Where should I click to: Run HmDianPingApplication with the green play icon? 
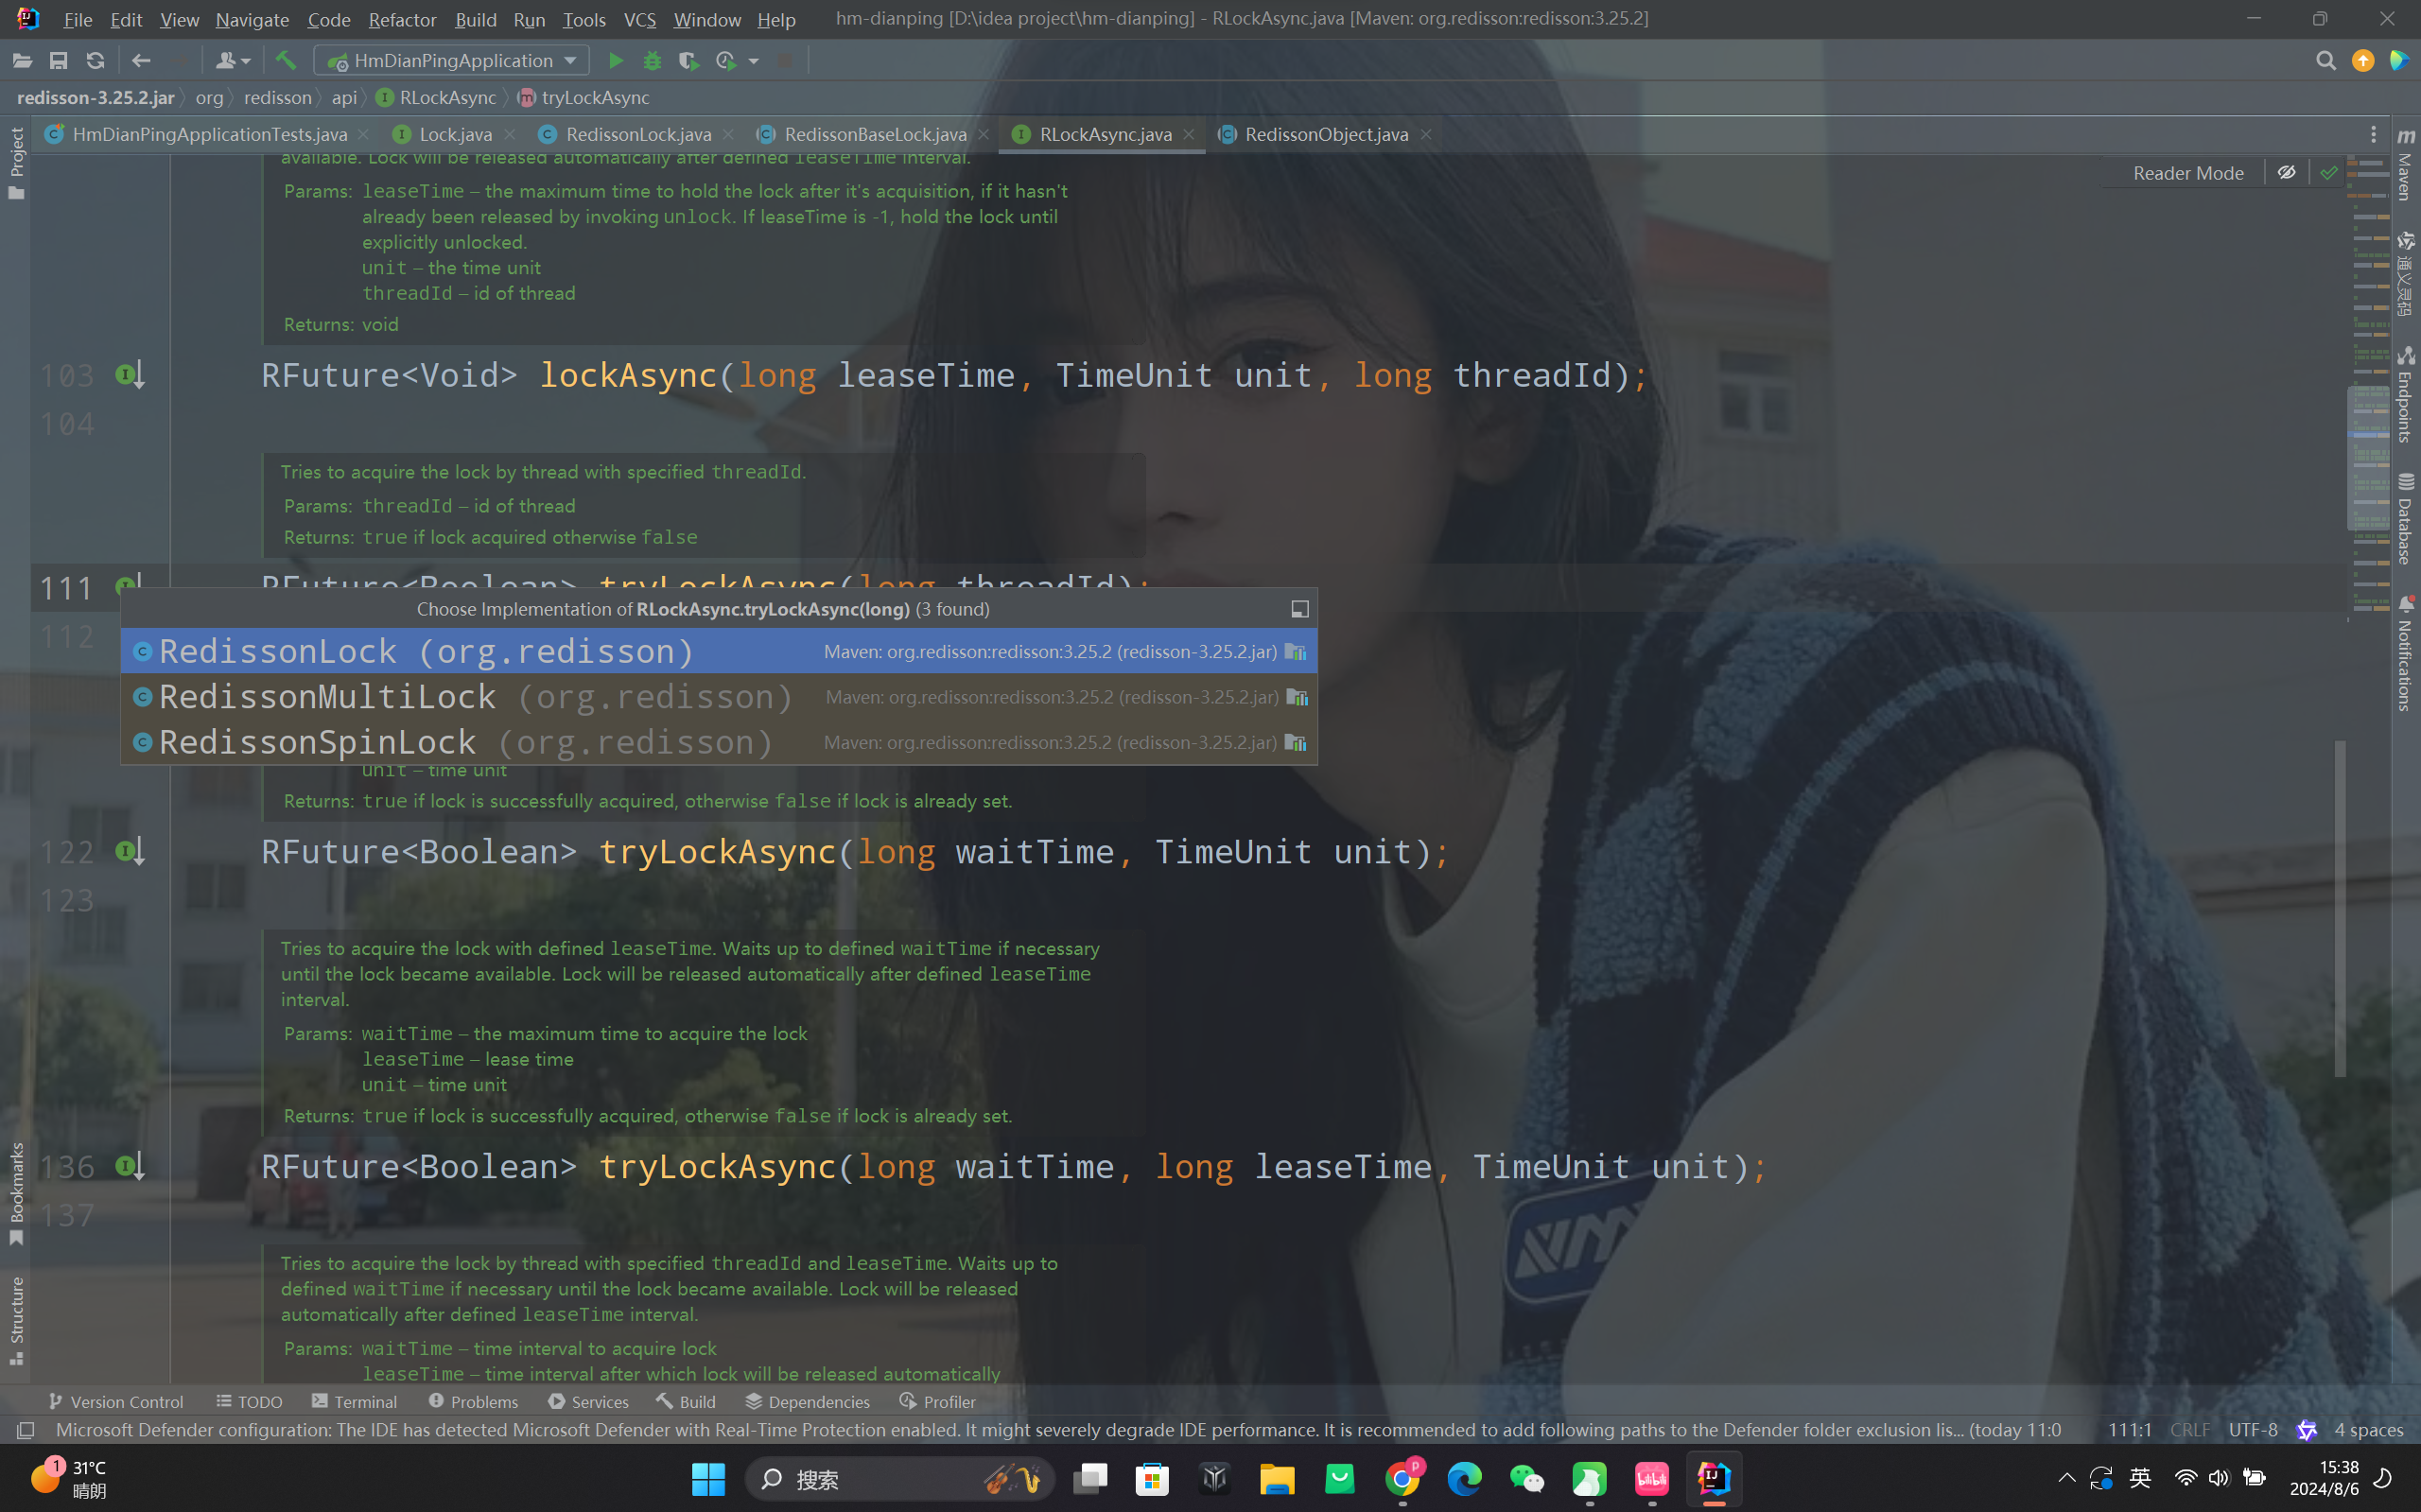click(616, 61)
